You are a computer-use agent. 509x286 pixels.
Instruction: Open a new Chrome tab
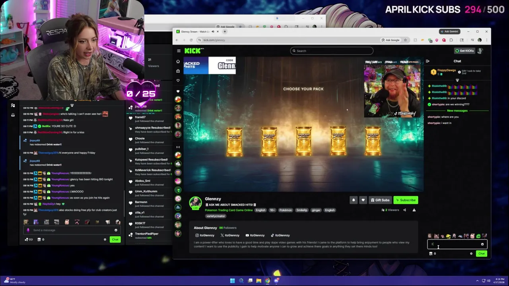[x=225, y=31]
